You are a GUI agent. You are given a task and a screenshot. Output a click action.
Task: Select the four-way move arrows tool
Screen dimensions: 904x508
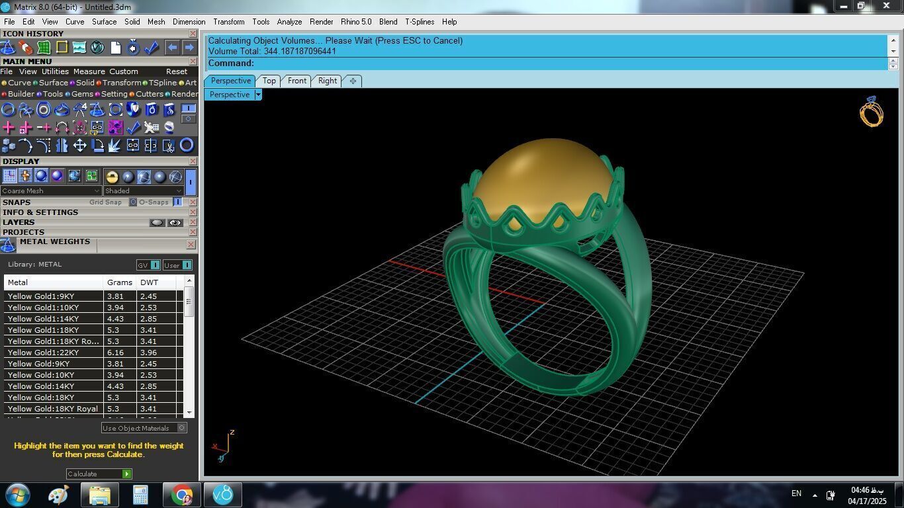coord(79,145)
